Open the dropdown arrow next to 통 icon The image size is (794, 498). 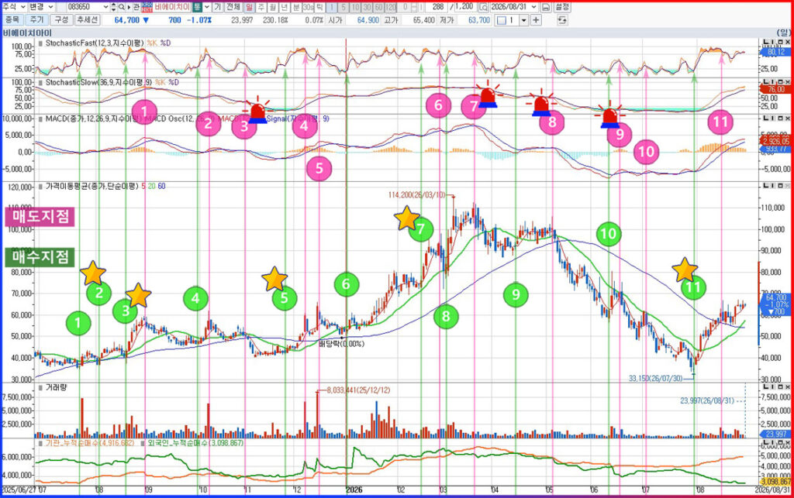click(x=207, y=7)
